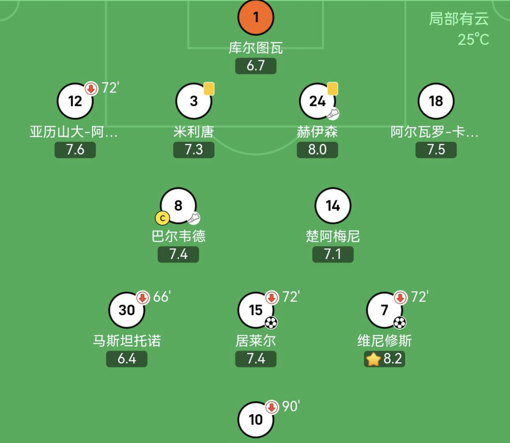
Task: Open player number 18 circle
Action: pos(436,101)
